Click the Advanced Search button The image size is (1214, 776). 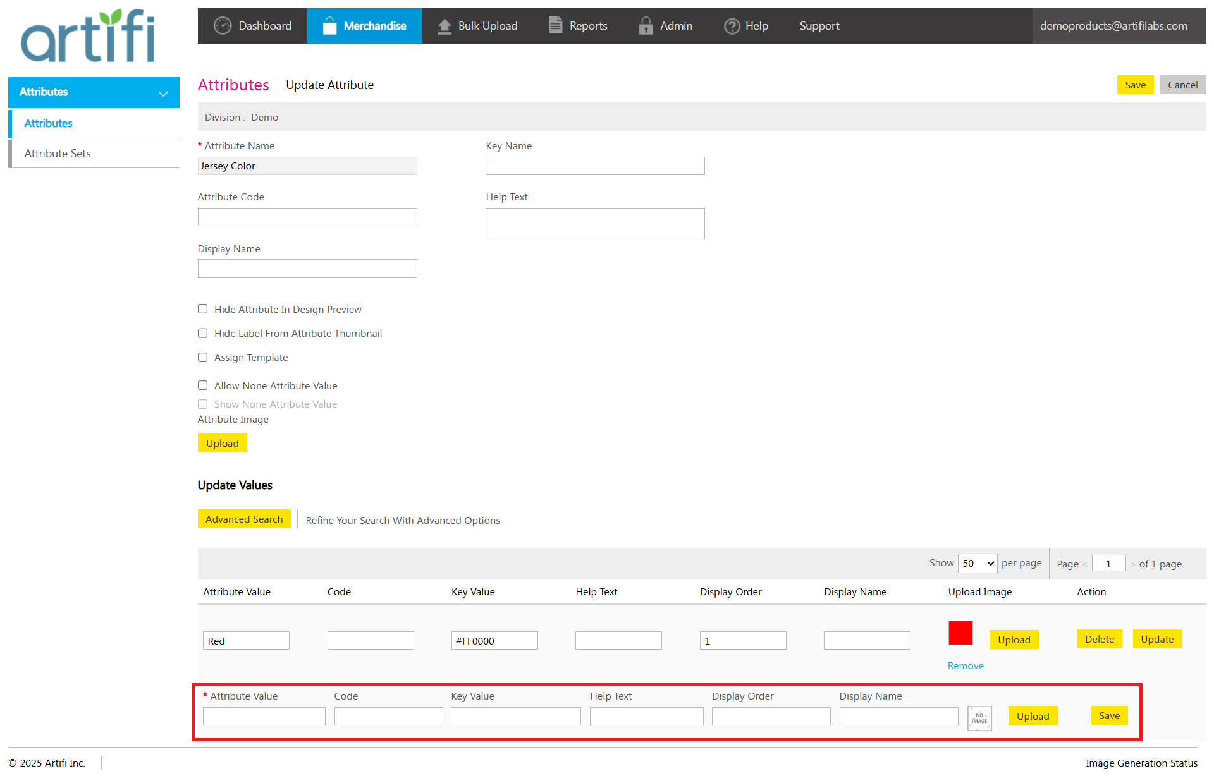(x=244, y=519)
